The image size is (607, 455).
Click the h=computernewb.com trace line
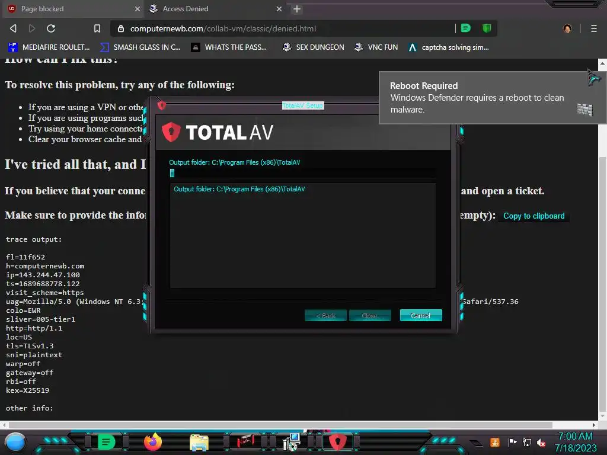tap(45, 266)
